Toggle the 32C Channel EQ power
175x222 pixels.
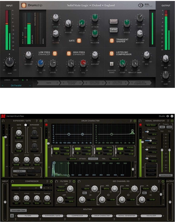(163, 181)
